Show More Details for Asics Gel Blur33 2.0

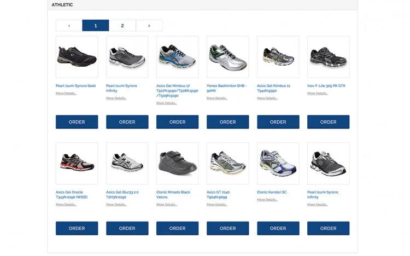116,205
